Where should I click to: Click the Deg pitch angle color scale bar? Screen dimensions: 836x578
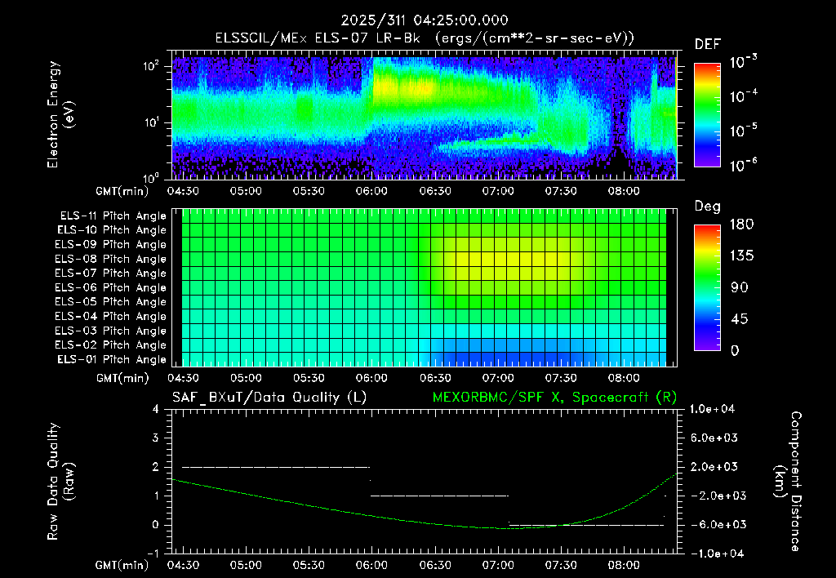tap(707, 287)
